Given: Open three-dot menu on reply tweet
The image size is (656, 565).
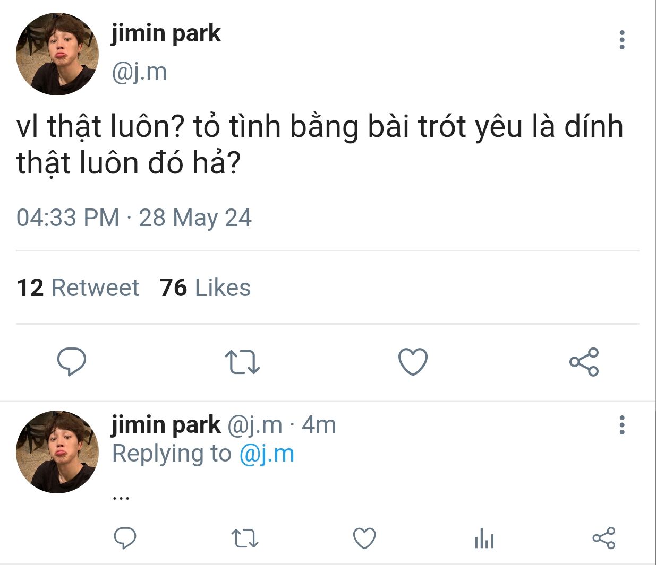Looking at the screenshot, I should [622, 425].
